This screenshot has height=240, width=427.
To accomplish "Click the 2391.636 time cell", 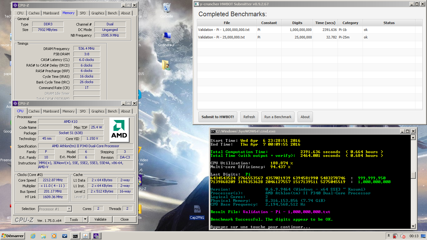I will pyautogui.click(x=325, y=30).
